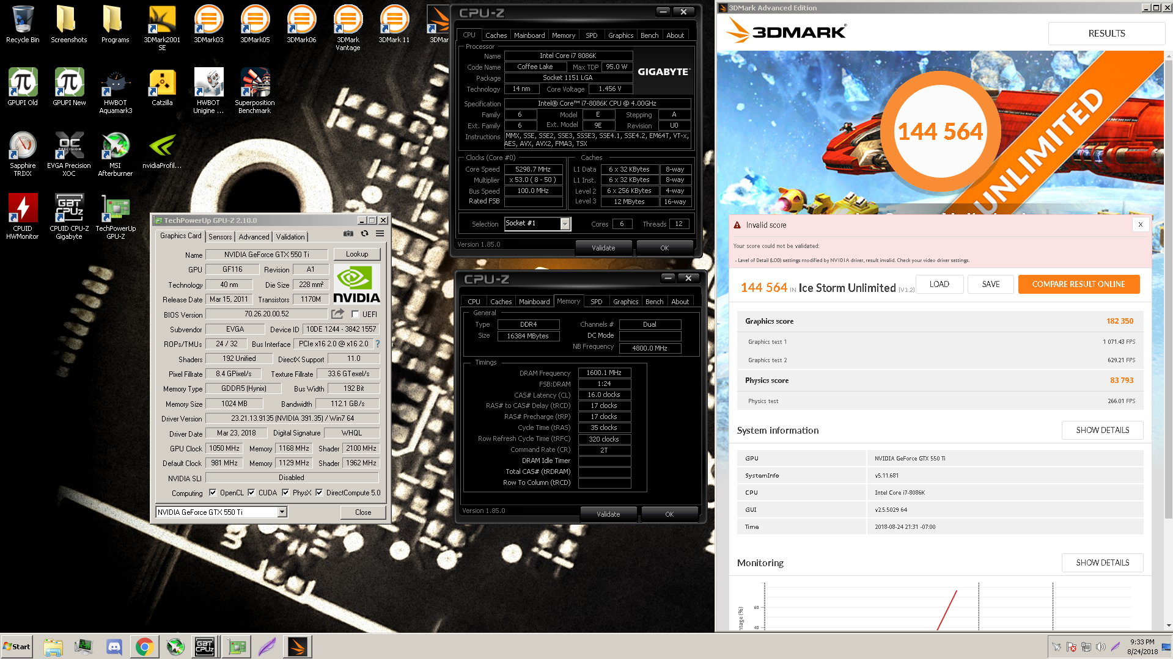Click the bus interface question mark
The height and width of the screenshot is (659, 1173).
378,344
